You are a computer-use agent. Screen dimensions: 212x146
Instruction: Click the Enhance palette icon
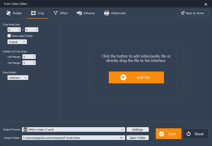tap(79, 13)
